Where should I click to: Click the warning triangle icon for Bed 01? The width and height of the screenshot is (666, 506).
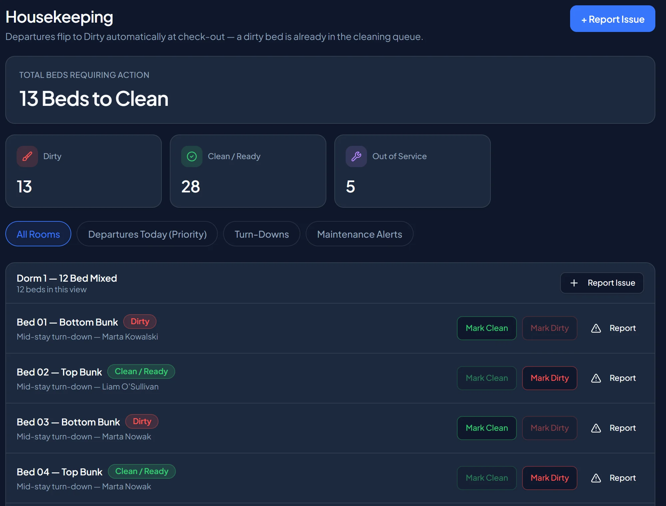click(x=596, y=328)
